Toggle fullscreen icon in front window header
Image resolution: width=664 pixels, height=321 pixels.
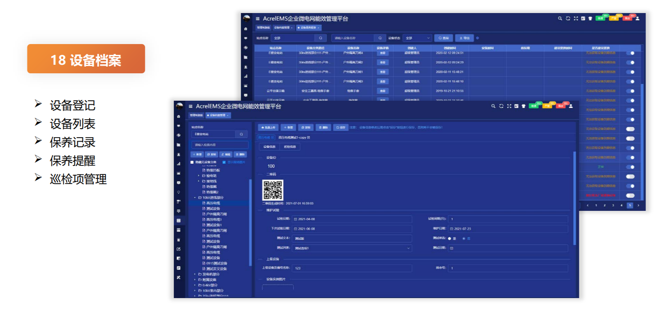509,106
